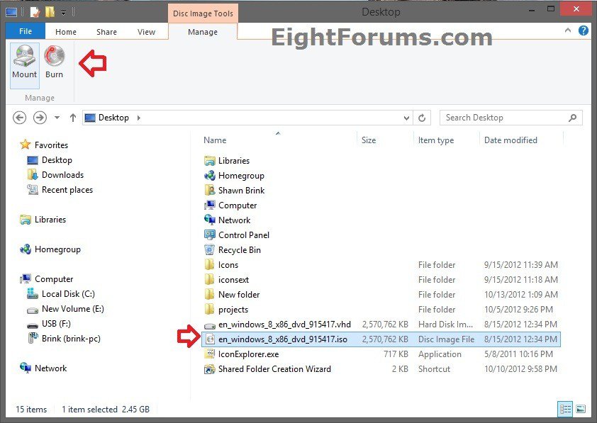Sort files by Size column header
This screenshot has width=597, height=423.
coord(369,140)
